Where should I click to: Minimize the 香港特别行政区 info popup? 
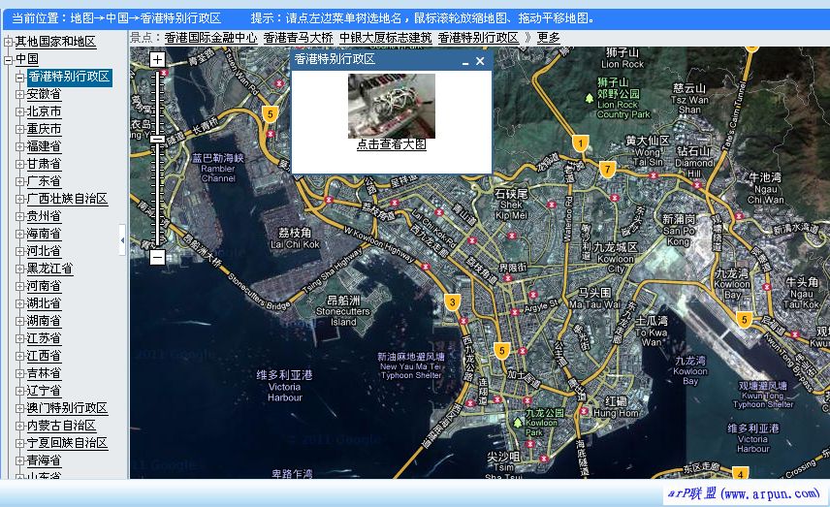click(464, 62)
